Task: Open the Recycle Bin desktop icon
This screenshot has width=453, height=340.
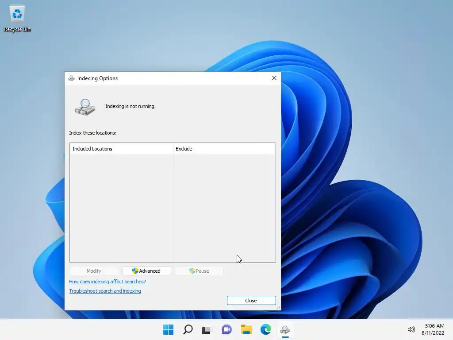Action: (17, 19)
